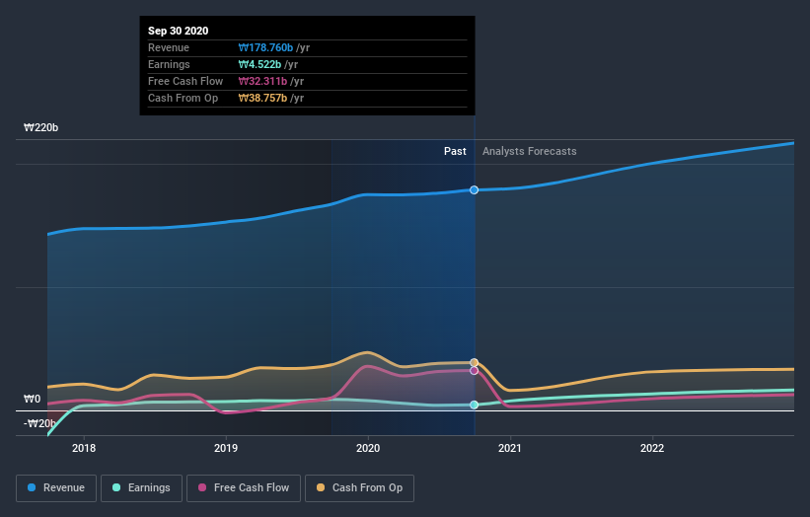The width and height of the screenshot is (810, 517).
Task: Toggle the Earnings legend series
Action: (x=141, y=488)
